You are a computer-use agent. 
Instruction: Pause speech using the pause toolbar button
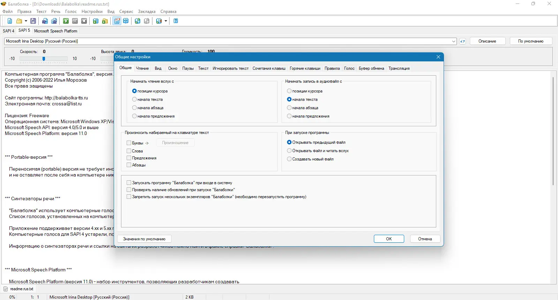click(75, 21)
